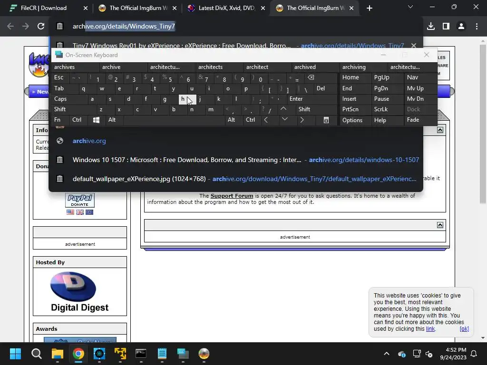Tap the Enter key on keyboard
The width and height of the screenshot is (487, 365).
(x=312, y=99)
